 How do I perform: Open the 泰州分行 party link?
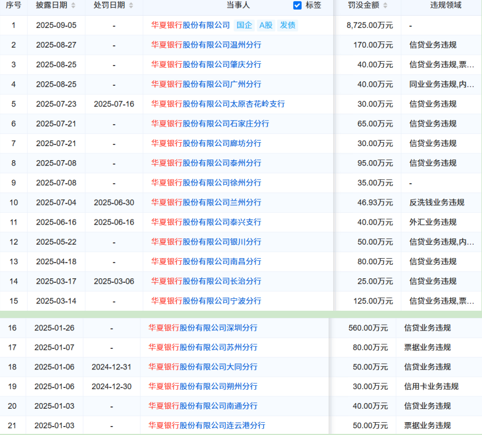coord(206,163)
